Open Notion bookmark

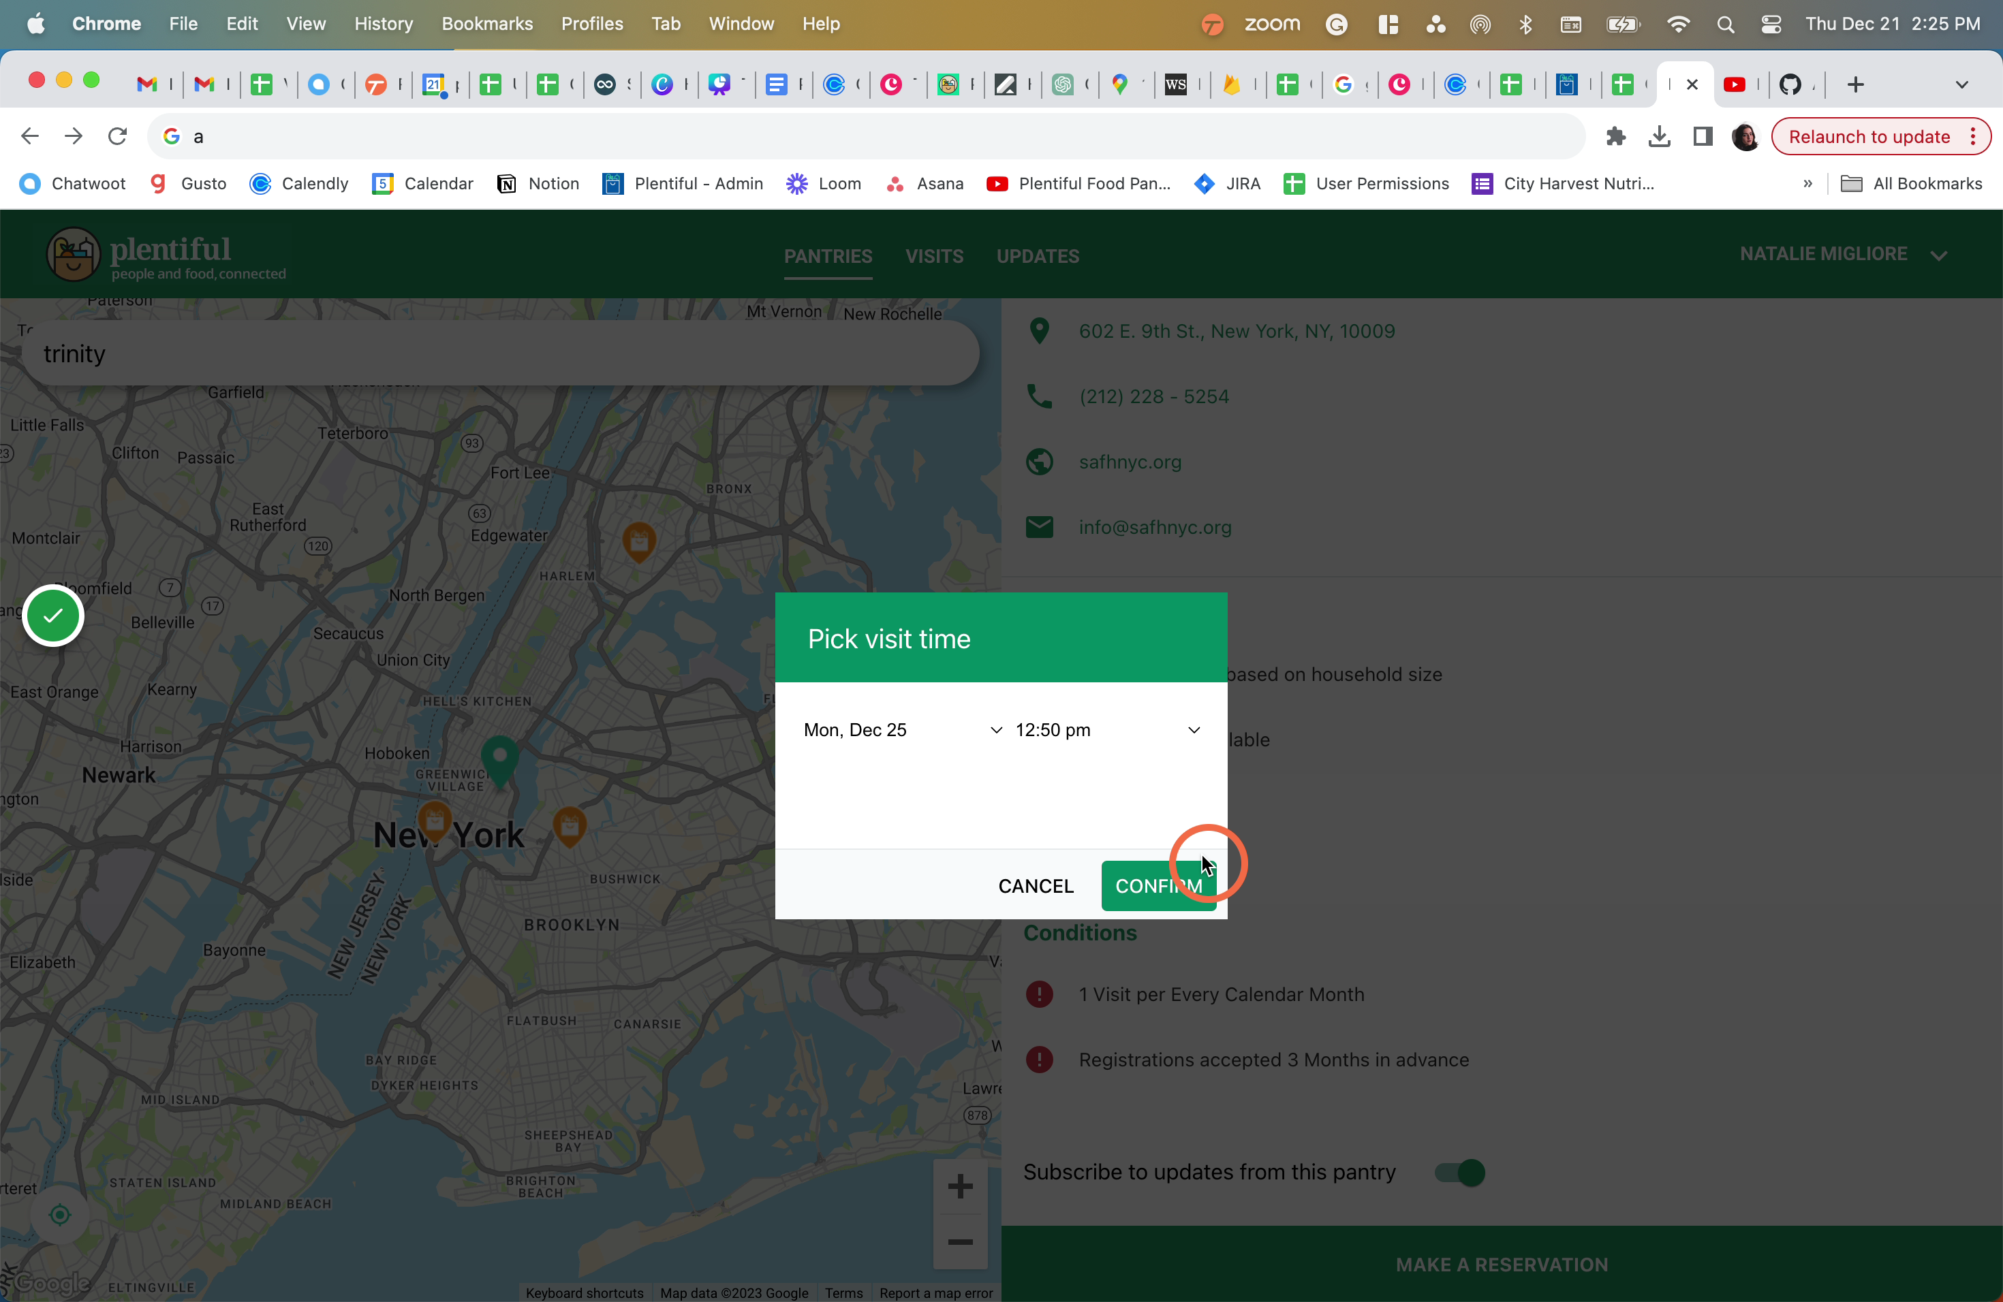click(x=538, y=183)
